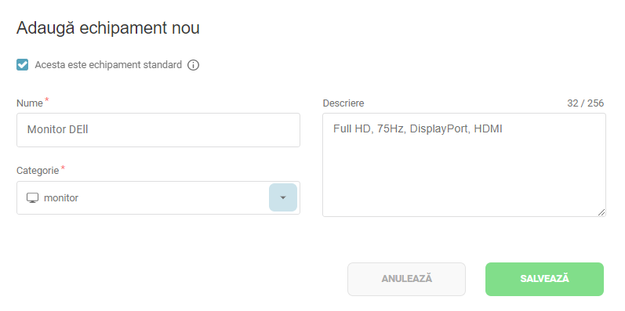Click inside the Descriere text area
Screen dimensions: 625x311
[464, 165]
